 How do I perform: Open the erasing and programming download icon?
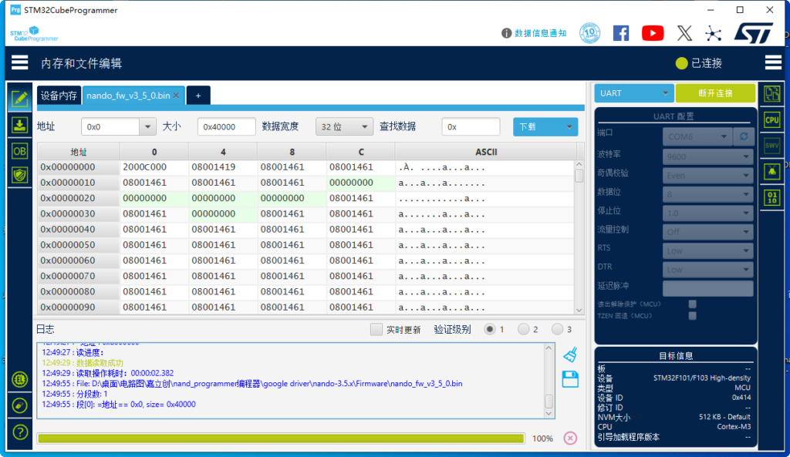[19, 125]
